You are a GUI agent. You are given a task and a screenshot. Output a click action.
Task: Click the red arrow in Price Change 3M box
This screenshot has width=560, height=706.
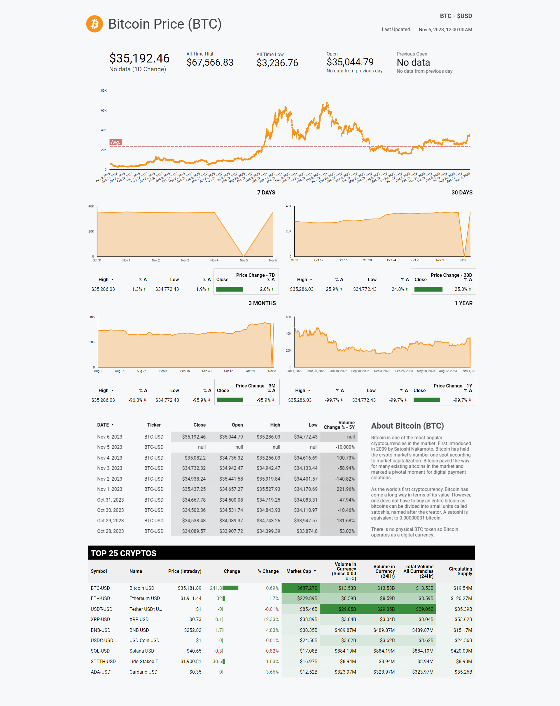pos(273,400)
